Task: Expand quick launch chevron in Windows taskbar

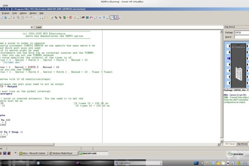Action: pyautogui.click(x=15, y=153)
